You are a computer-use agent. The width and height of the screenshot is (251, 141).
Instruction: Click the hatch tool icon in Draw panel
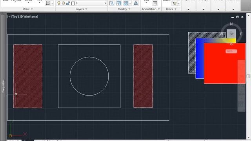[x=48, y=3]
